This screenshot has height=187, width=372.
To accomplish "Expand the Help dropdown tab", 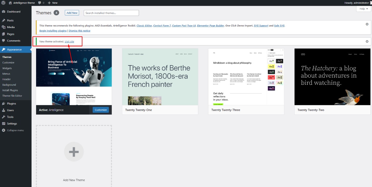I will coord(363,9).
